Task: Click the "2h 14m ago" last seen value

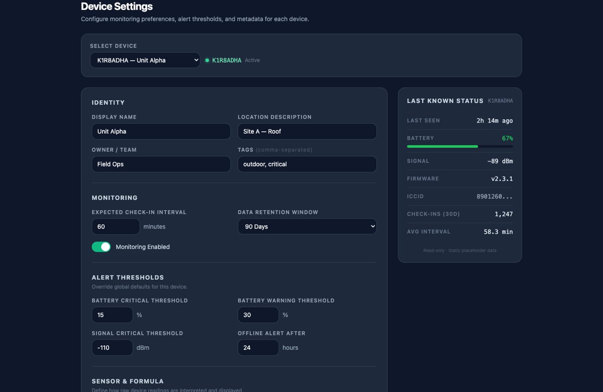Action: [x=494, y=121]
